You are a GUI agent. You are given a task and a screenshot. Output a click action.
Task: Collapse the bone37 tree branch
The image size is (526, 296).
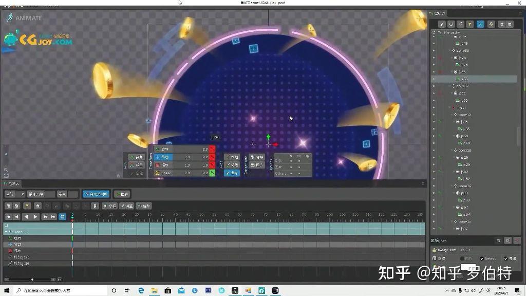pos(450,85)
